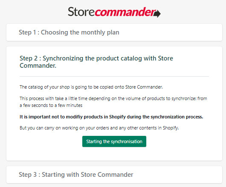Click the black 'Store' logo word

coord(81,12)
